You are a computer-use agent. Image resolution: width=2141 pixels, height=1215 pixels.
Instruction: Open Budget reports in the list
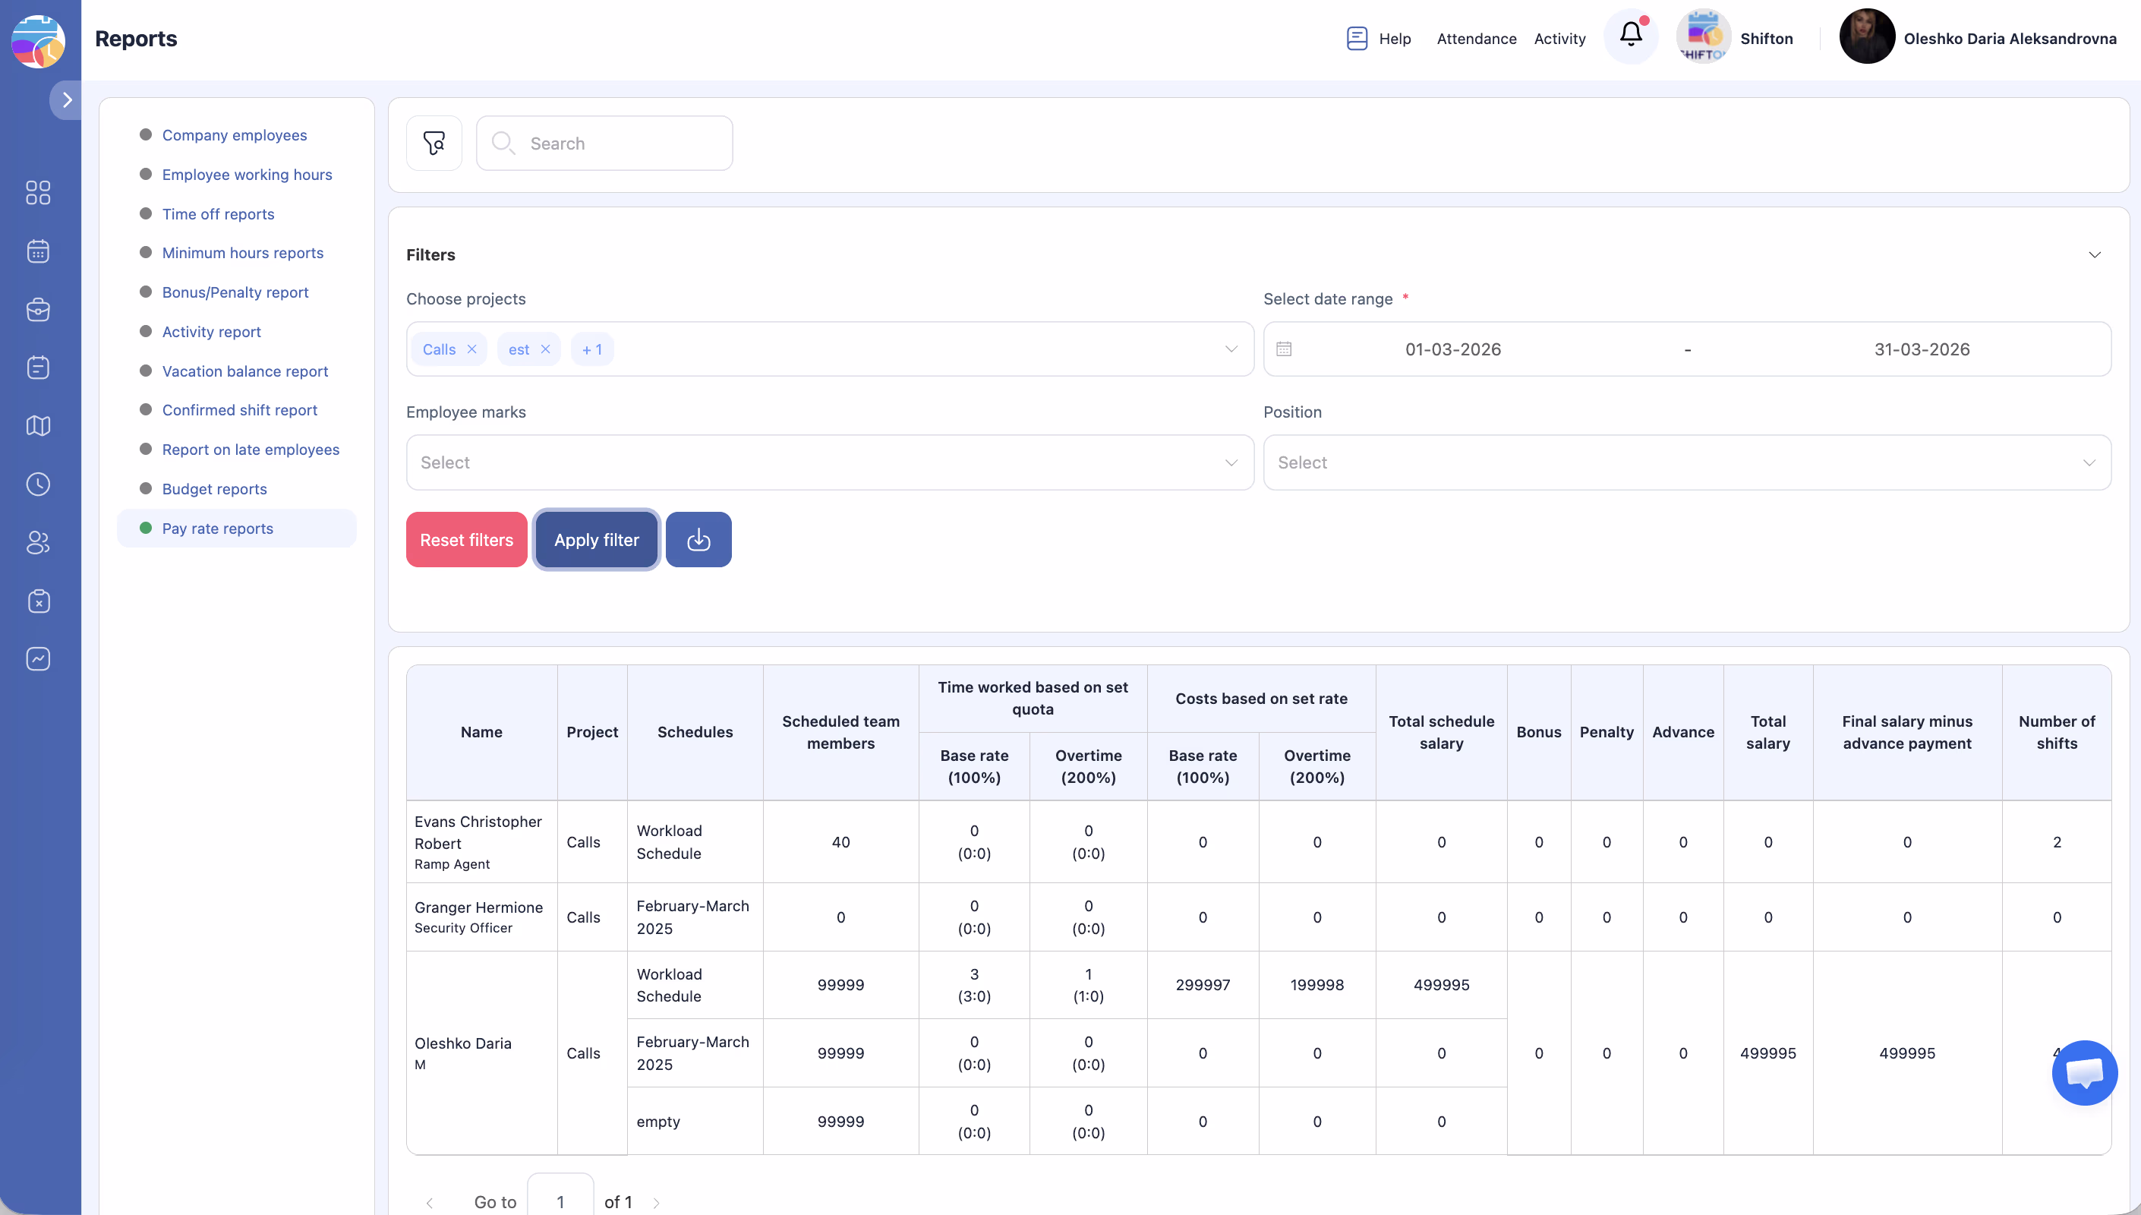tap(214, 489)
